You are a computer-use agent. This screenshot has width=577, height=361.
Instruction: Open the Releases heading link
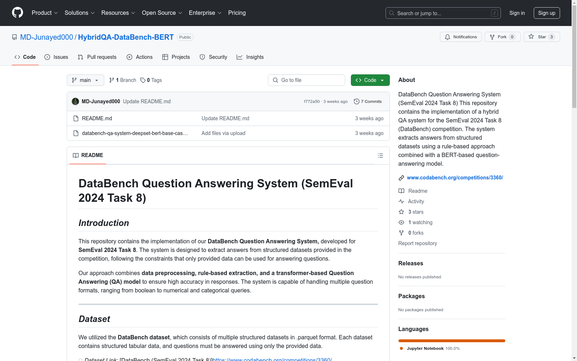click(411, 264)
